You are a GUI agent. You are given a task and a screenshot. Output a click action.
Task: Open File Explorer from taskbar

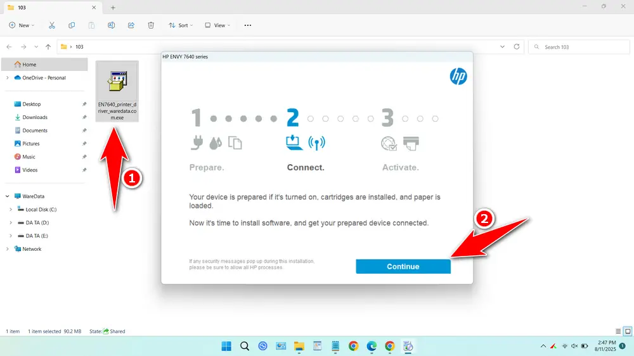pos(299,346)
